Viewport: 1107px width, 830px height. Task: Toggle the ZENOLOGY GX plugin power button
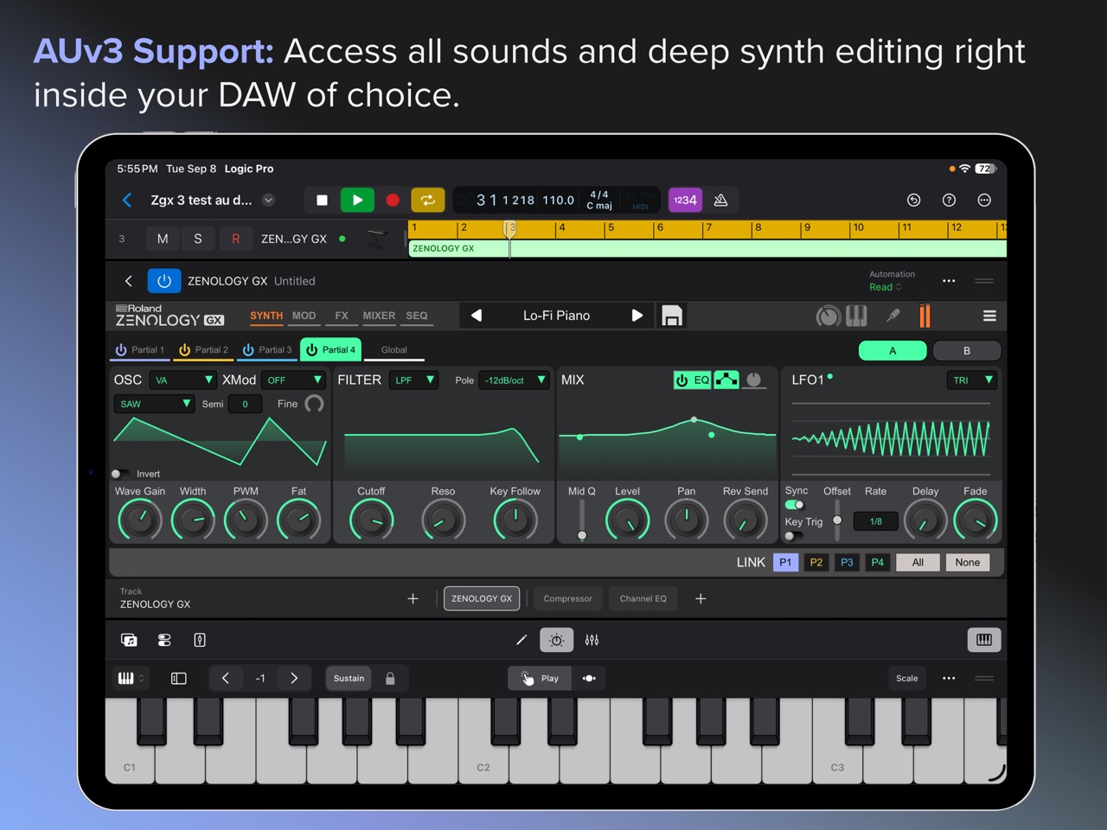[164, 281]
